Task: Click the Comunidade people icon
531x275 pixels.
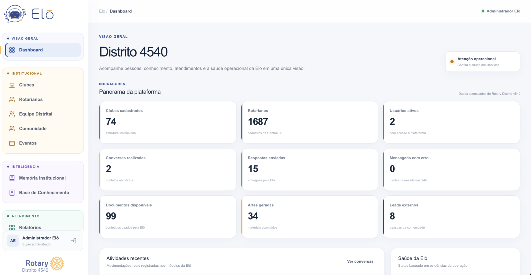Action: coord(12,129)
